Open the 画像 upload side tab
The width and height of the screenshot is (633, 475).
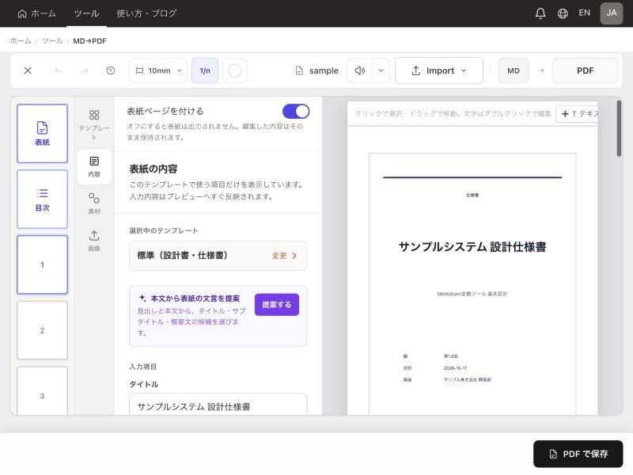94,241
